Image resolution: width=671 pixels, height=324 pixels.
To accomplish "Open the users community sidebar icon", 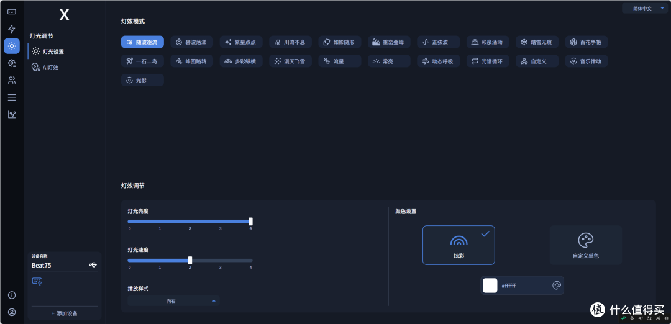I will coord(12,80).
